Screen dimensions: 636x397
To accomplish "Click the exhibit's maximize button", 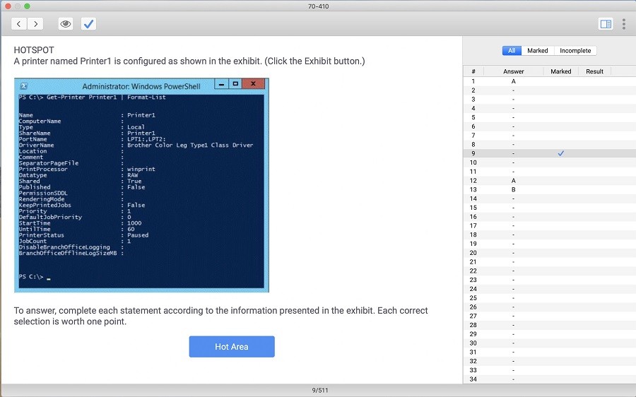I will (235, 84).
